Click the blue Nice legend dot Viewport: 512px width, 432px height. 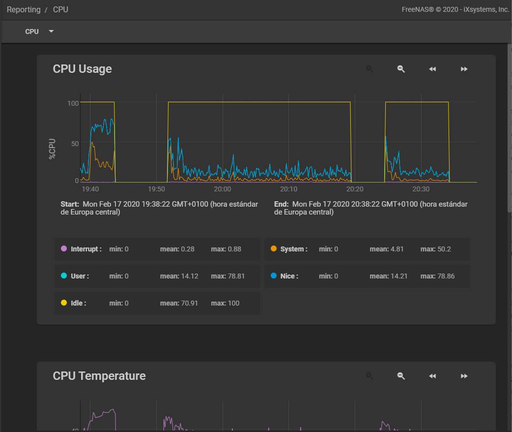point(274,276)
